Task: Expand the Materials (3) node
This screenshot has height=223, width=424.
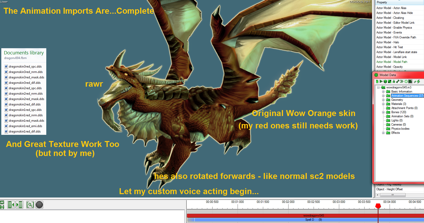Action: (383, 104)
